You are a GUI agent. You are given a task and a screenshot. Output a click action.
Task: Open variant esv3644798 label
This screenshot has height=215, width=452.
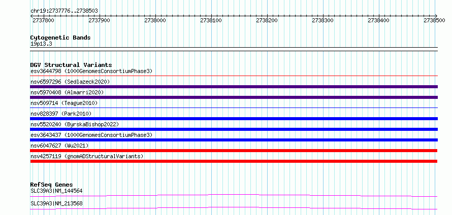pyautogui.click(x=91, y=71)
